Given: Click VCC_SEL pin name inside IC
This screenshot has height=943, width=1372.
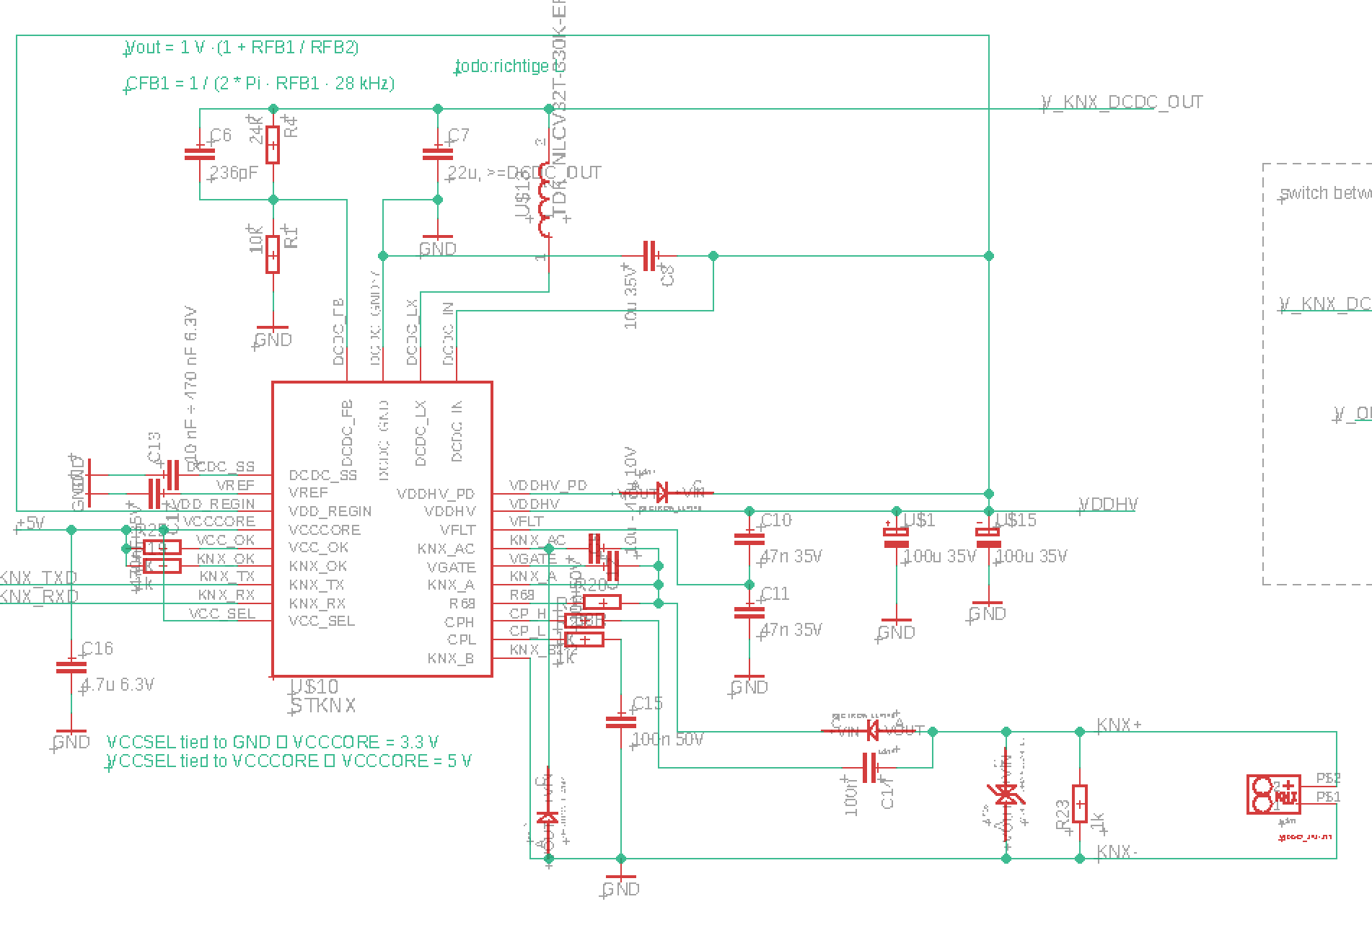Looking at the screenshot, I should click(322, 621).
